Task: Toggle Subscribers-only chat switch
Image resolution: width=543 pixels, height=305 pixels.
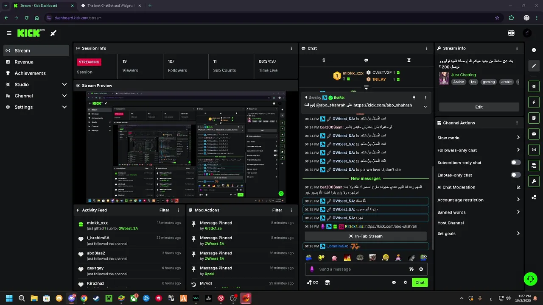Action: coord(516,163)
